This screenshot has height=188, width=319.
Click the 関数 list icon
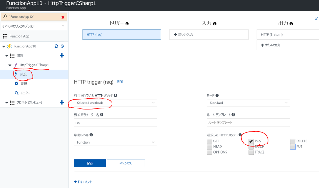pos(12,56)
